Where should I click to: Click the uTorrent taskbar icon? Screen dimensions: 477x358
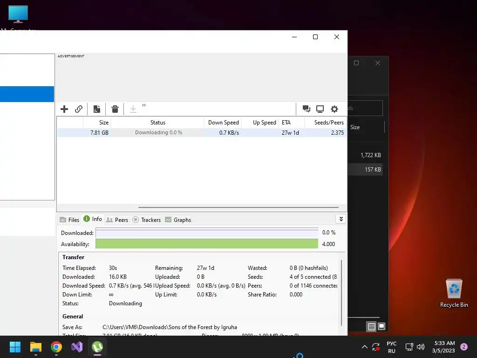tap(97, 347)
